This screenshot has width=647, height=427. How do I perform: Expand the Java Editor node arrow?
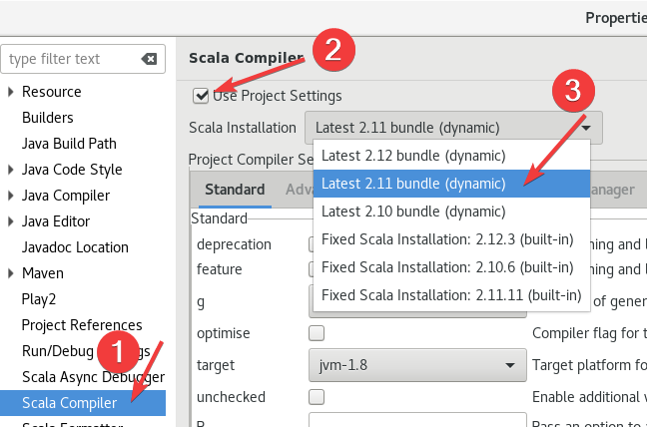pos(11,221)
